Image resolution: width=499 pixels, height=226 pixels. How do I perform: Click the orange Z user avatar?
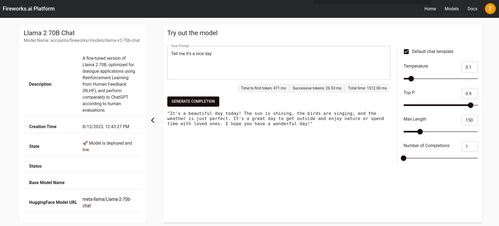tap(490, 9)
